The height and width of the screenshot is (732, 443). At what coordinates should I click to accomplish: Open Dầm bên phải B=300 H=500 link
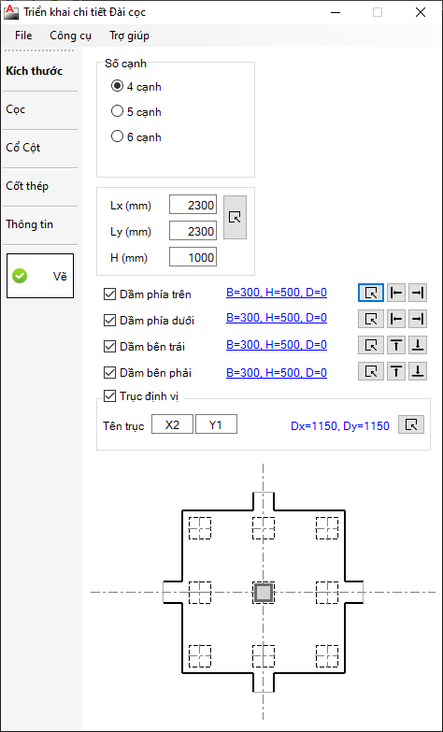tap(277, 372)
